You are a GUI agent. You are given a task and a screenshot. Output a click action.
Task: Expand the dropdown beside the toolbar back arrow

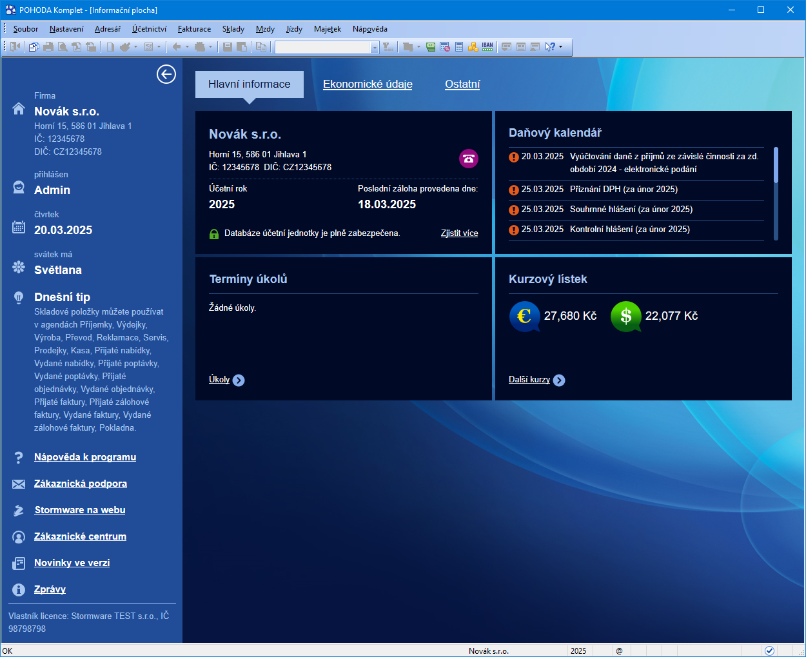tap(187, 46)
